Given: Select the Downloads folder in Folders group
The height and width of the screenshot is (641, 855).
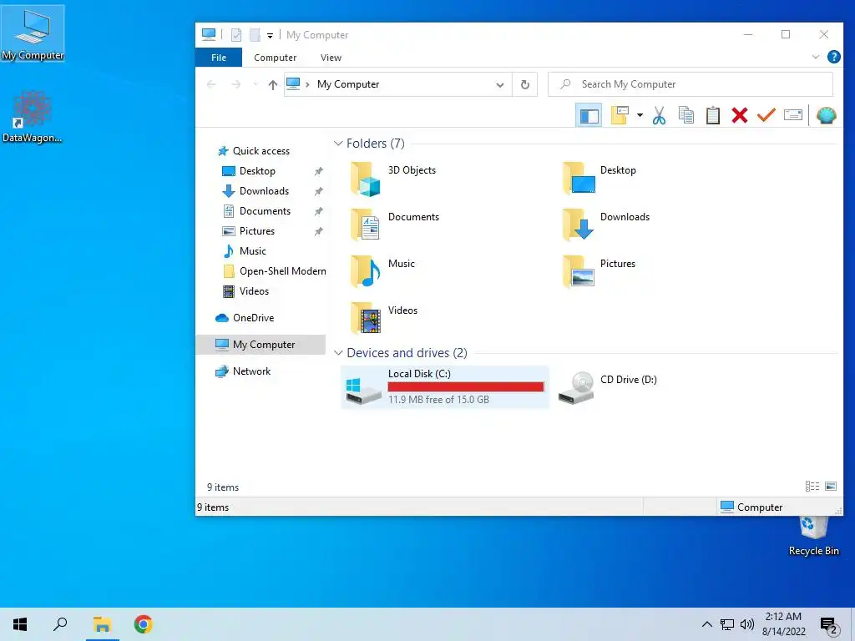Looking at the screenshot, I should tap(606, 225).
